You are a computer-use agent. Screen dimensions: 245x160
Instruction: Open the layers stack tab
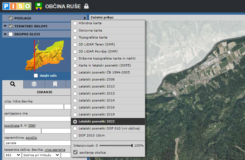pos(34,84)
